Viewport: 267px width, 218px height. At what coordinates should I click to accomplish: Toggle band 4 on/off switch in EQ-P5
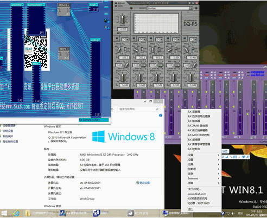pos(168,39)
